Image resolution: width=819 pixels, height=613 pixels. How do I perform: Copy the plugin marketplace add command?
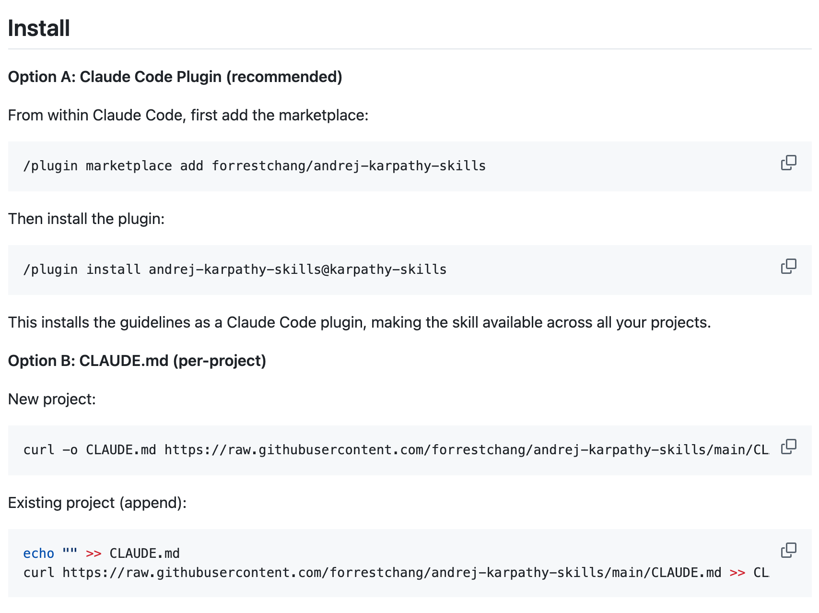point(788,163)
